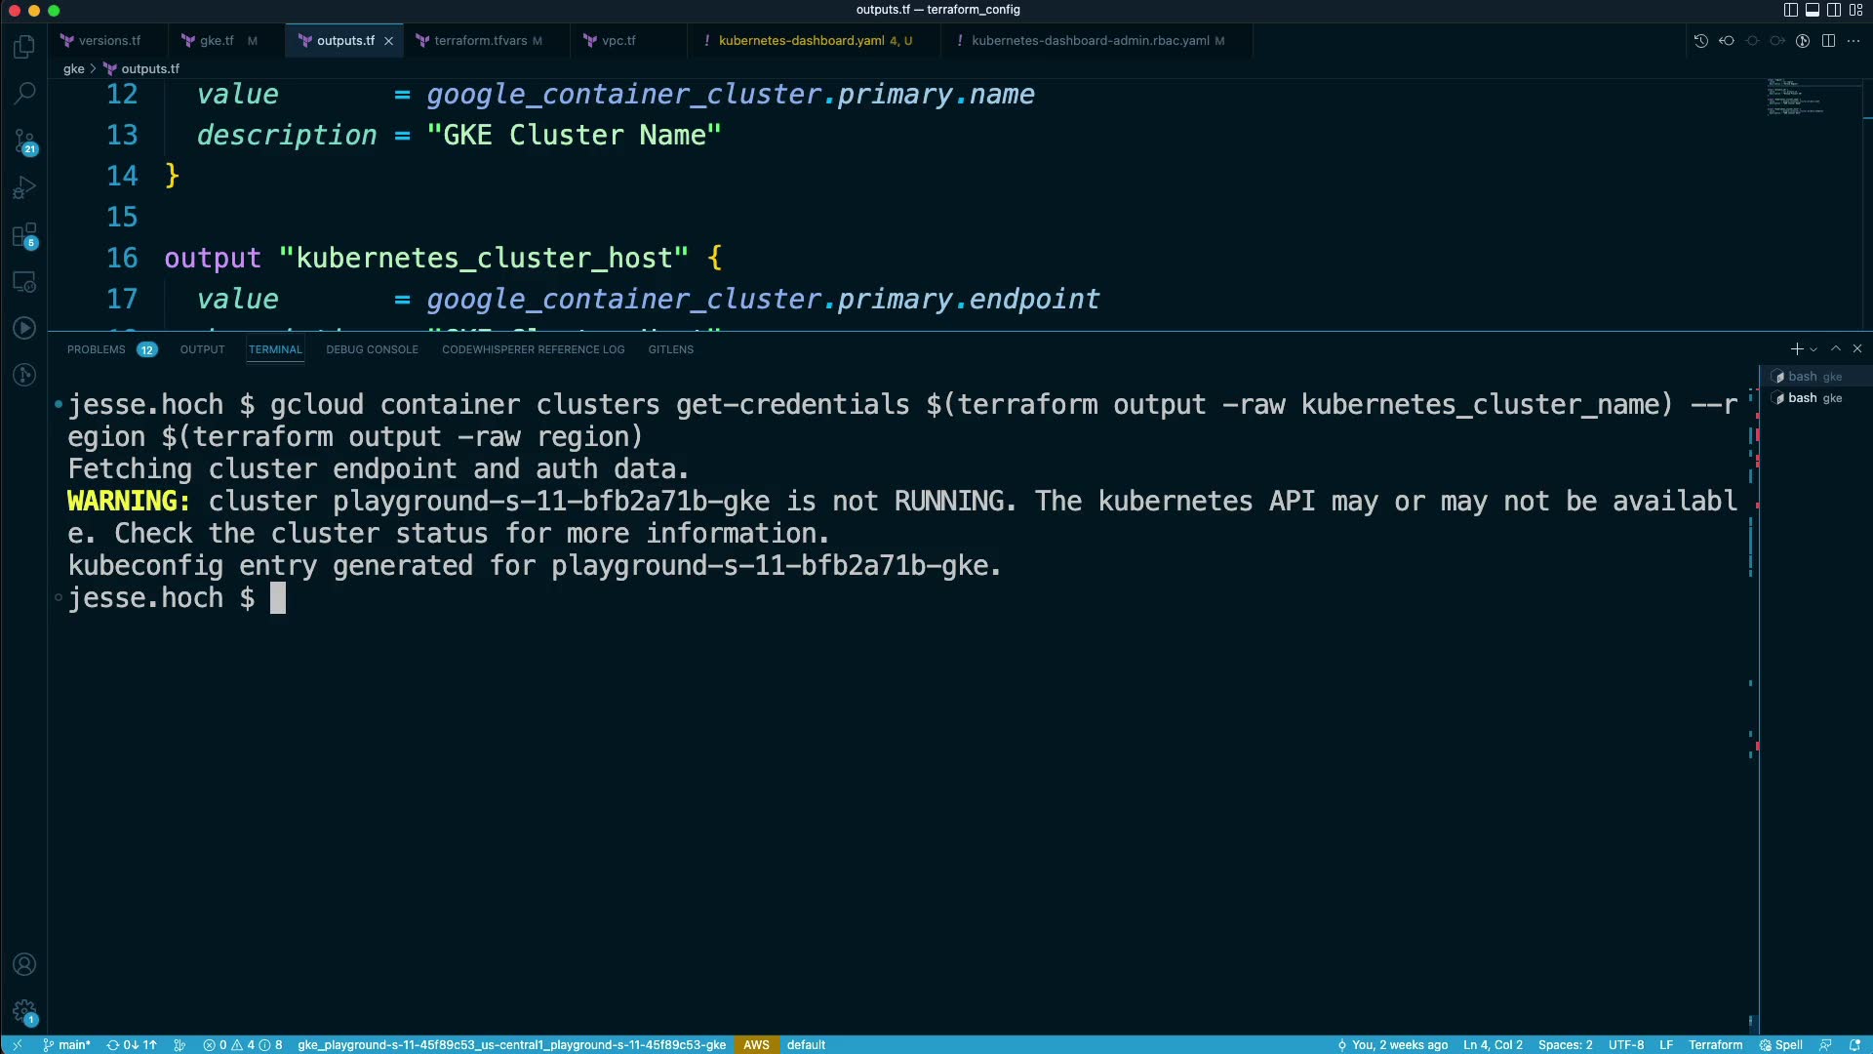1873x1054 pixels.
Task: Toggle the bottom panel layout button
Action: pyautogui.click(x=1812, y=10)
